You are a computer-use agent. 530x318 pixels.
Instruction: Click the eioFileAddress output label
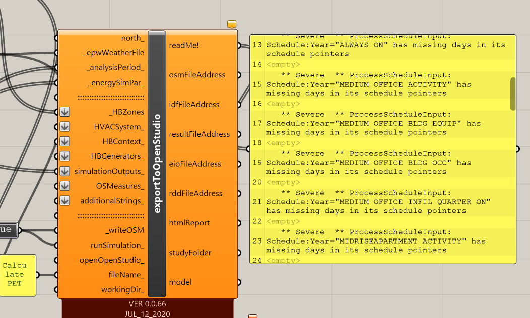195,164
